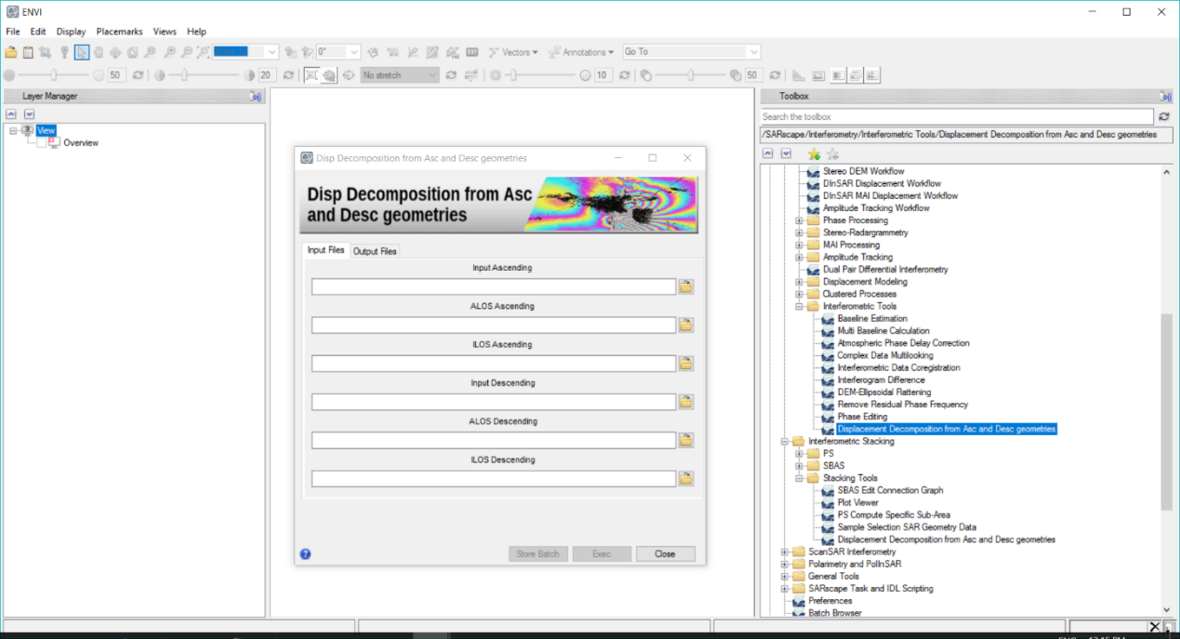Select Batch Browser in toolbox
The width and height of the screenshot is (1180, 639).
(834, 613)
